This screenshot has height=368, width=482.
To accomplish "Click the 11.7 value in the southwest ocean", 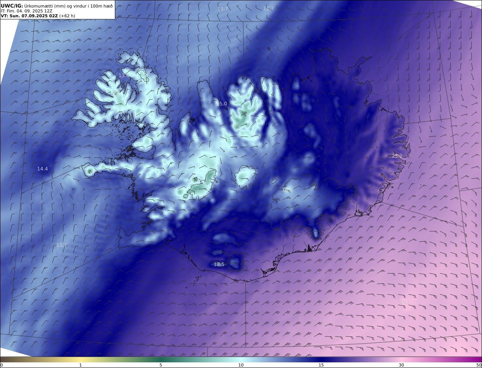I will tap(62, 245).
